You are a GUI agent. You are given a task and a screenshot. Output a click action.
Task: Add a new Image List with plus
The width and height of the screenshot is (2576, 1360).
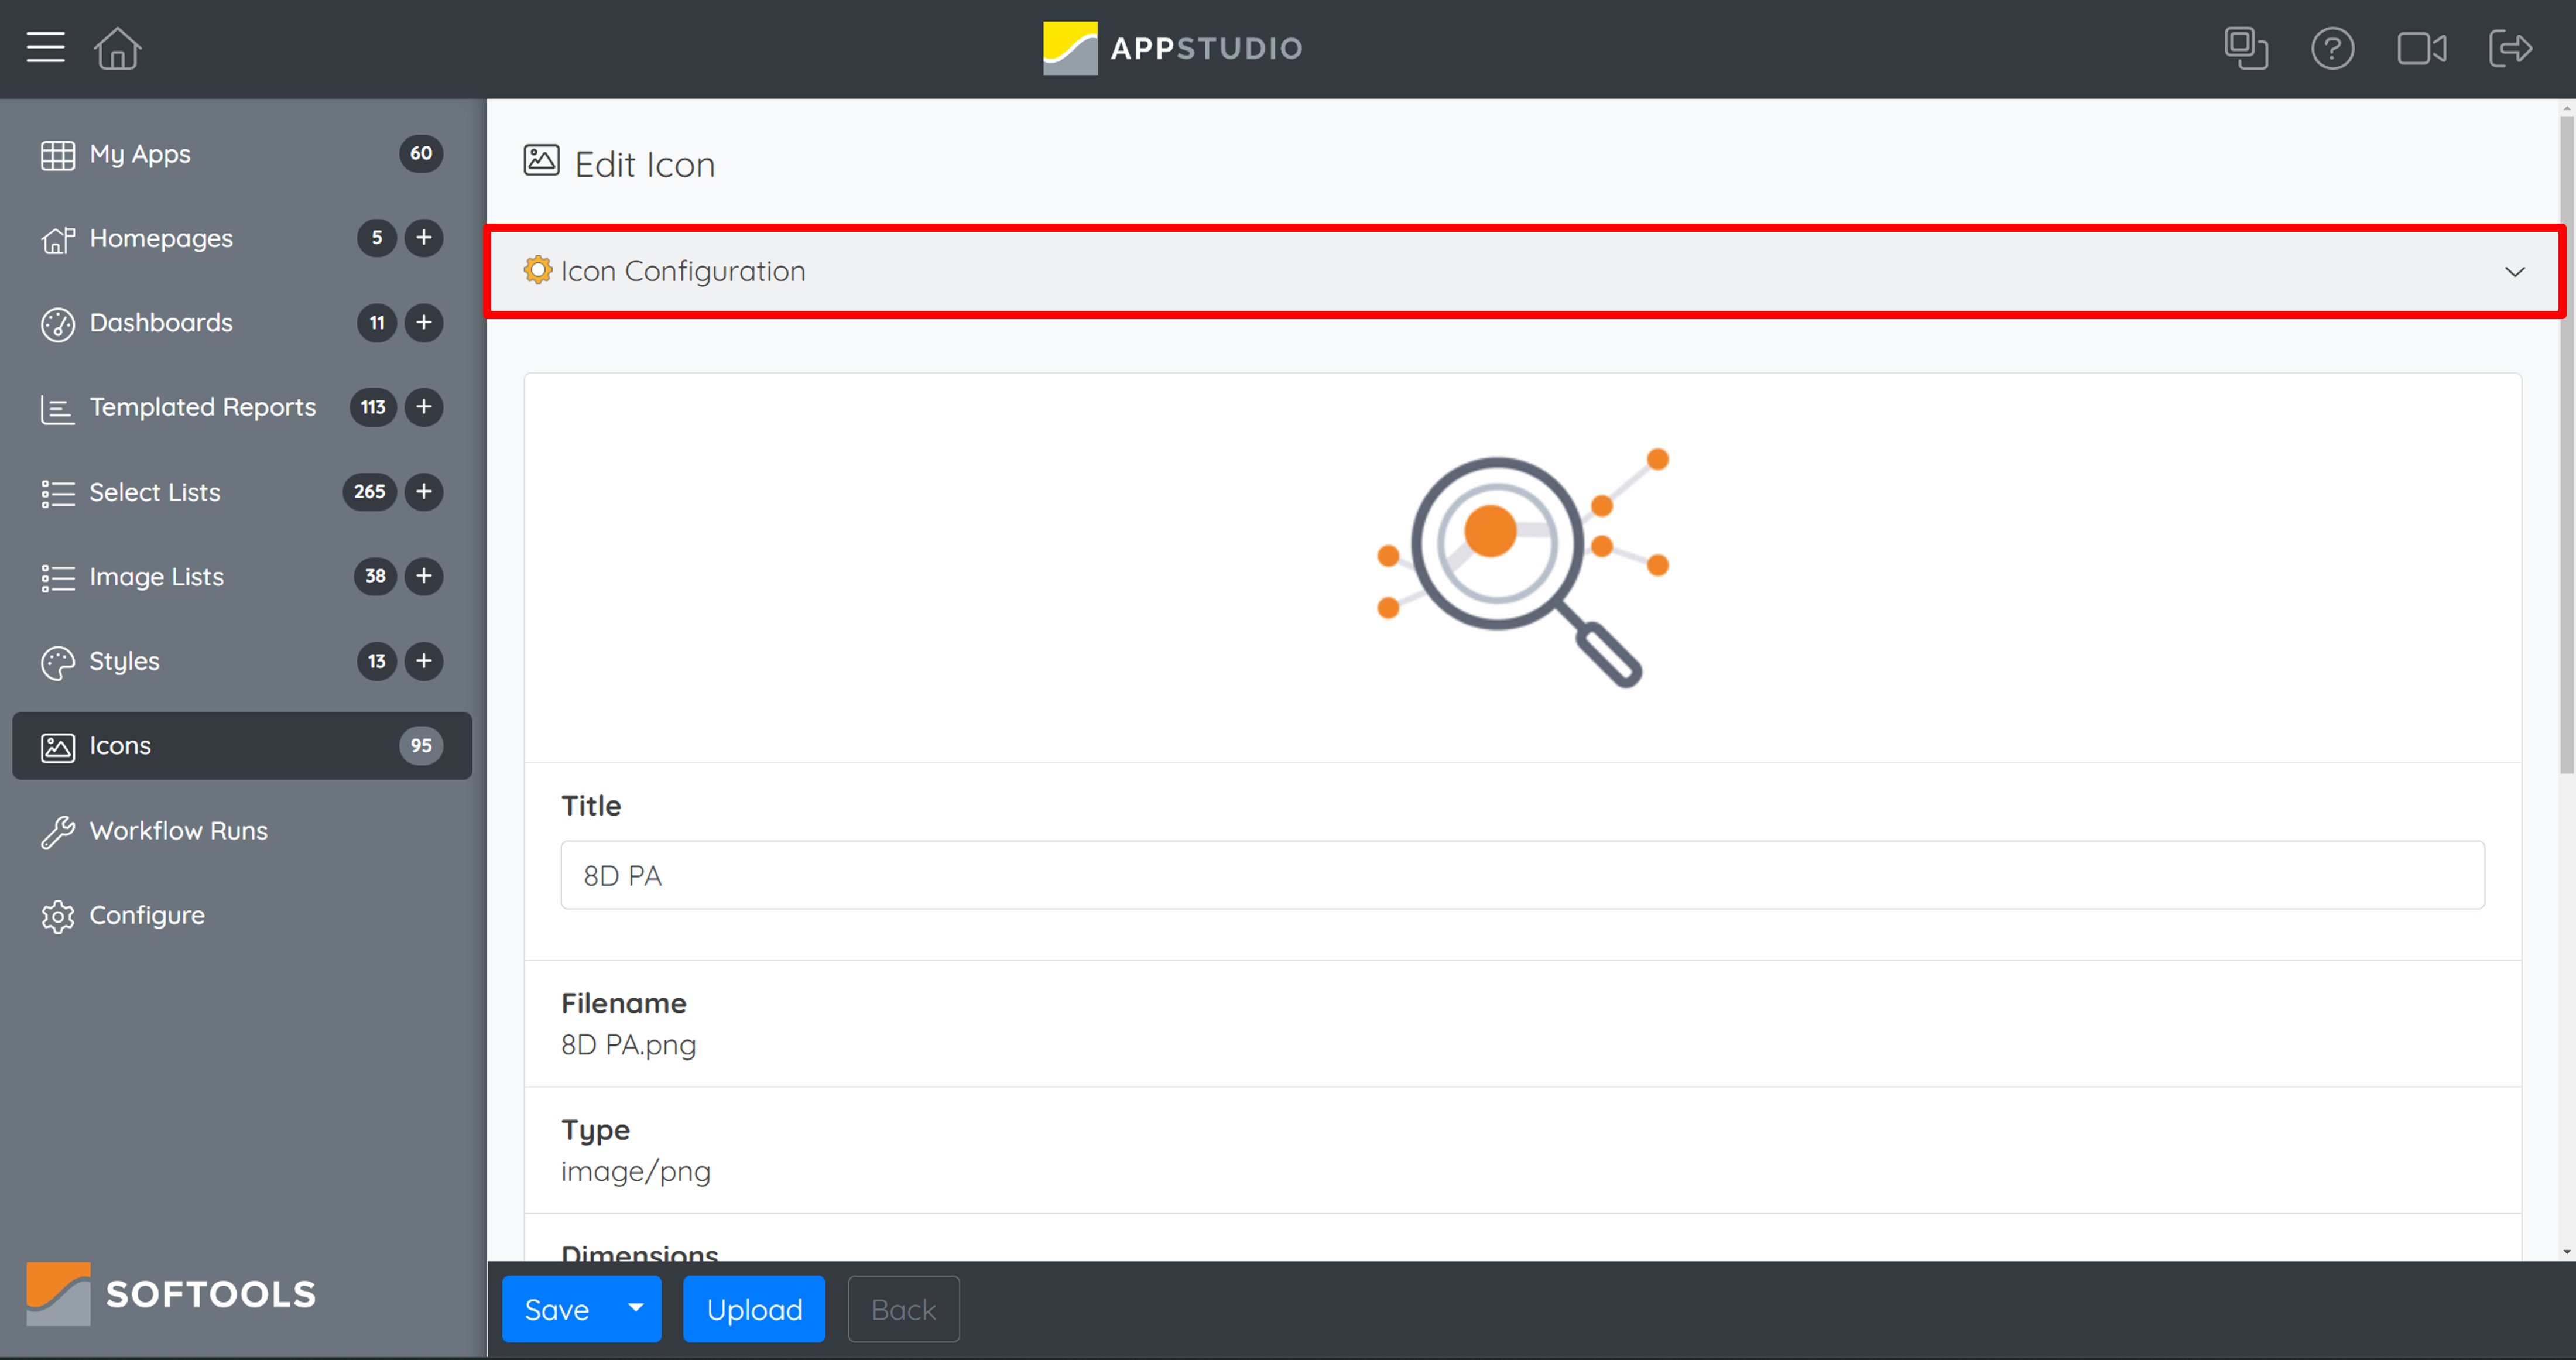click(424, 576)
